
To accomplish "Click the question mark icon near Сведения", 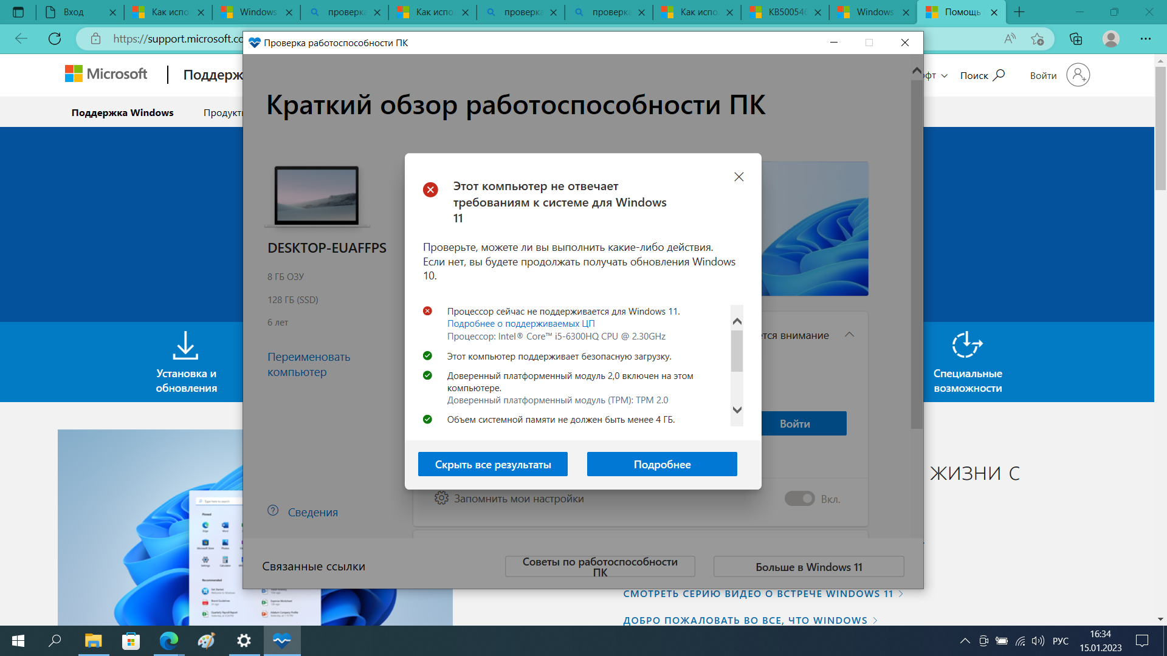I will [x=273, y=510].
